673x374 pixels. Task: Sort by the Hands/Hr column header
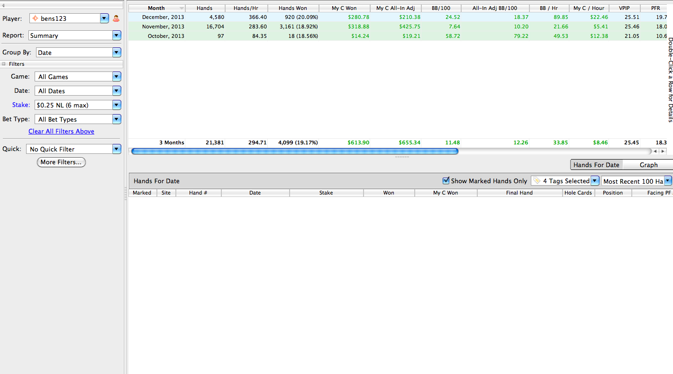click(246, 8)
